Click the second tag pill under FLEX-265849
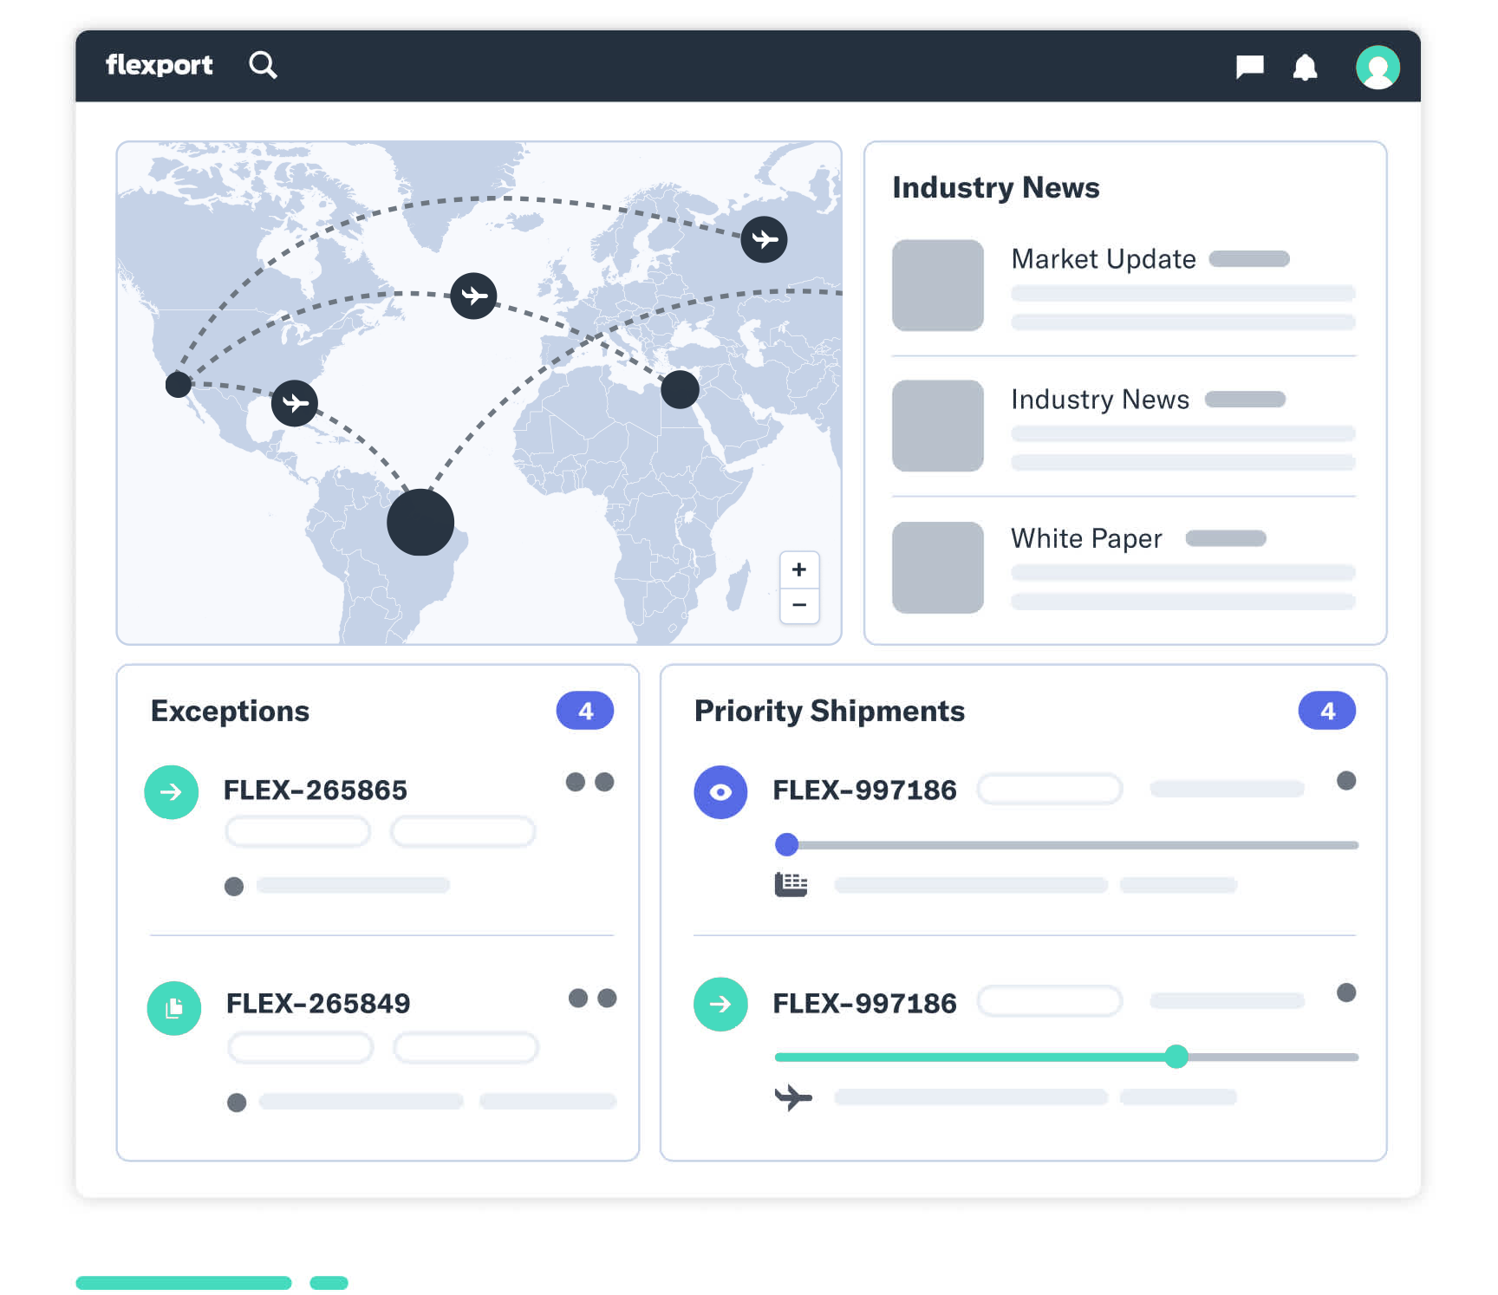Screen dimensions: 1498x1295 (x=466, y=1047)
